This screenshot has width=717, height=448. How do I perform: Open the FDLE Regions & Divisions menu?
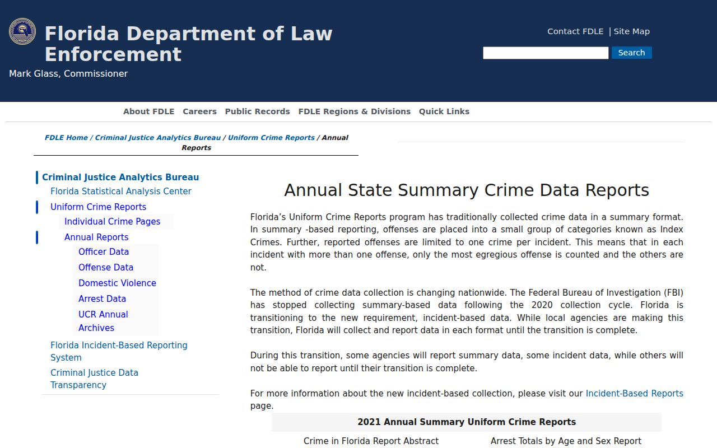click(355, 111)
